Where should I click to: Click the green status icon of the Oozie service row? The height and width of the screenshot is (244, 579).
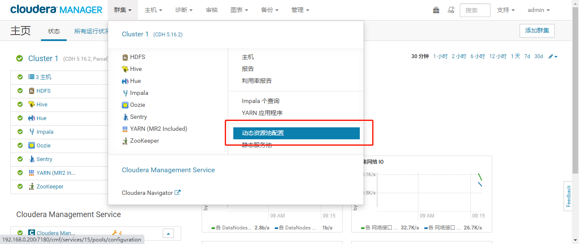pyautogui.click(x=20, y=145)
